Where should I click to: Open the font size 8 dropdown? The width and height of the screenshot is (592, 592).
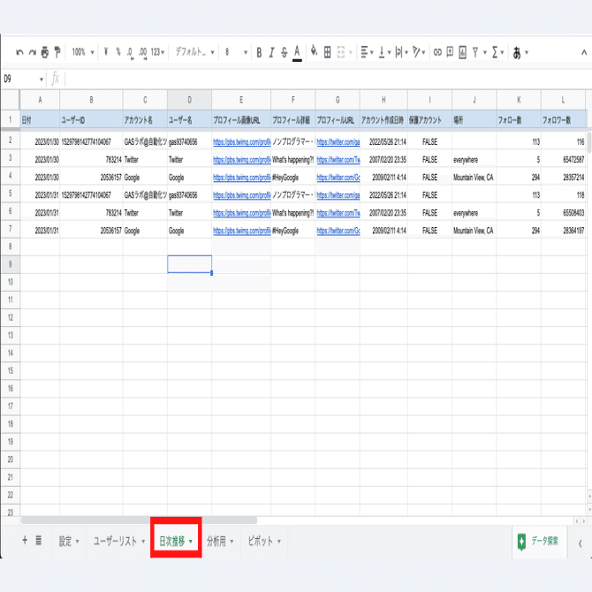(x=236, y=52)
